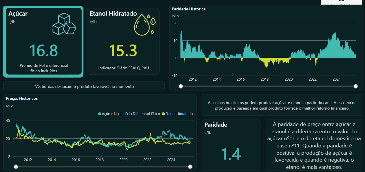This screenshot has width=365, height=172.
Task: Click the yellow negative bars near 2018
Action: (x=267, y=62)
